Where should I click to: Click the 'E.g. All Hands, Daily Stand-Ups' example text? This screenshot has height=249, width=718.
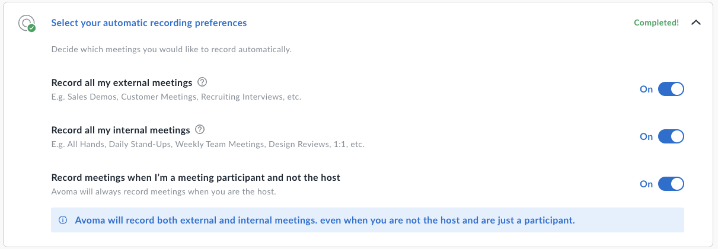point(208,144)
